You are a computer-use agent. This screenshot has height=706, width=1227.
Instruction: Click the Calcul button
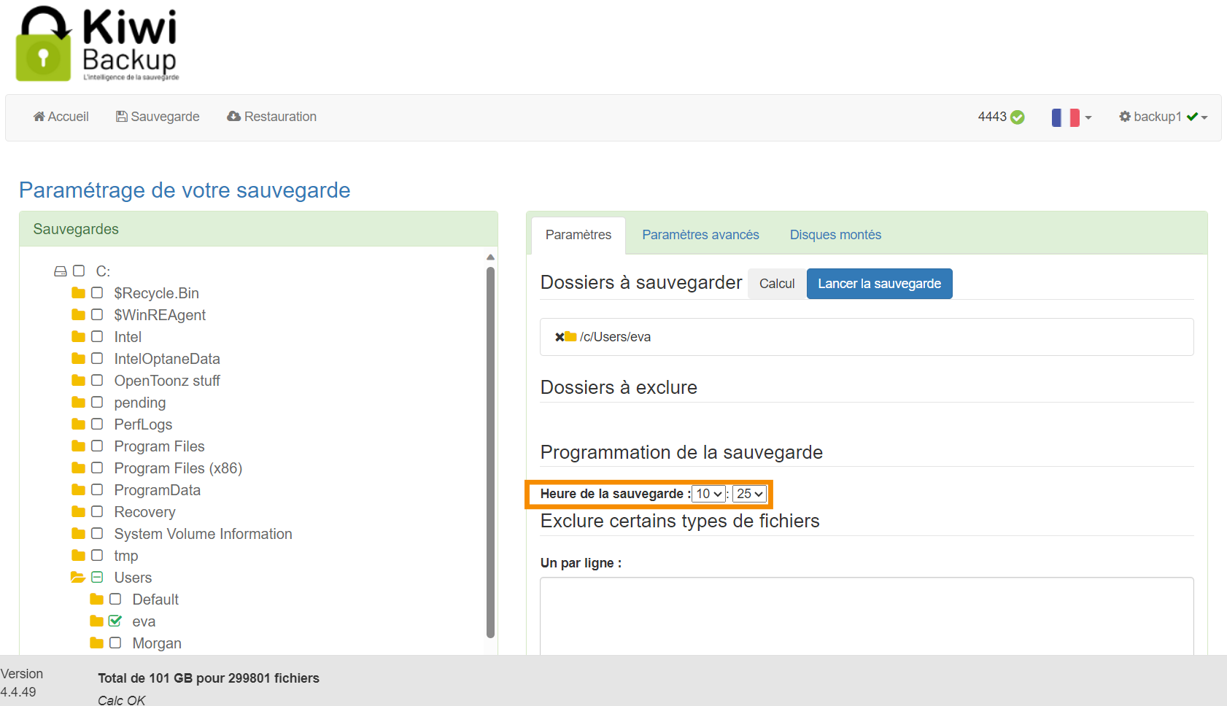777,284
